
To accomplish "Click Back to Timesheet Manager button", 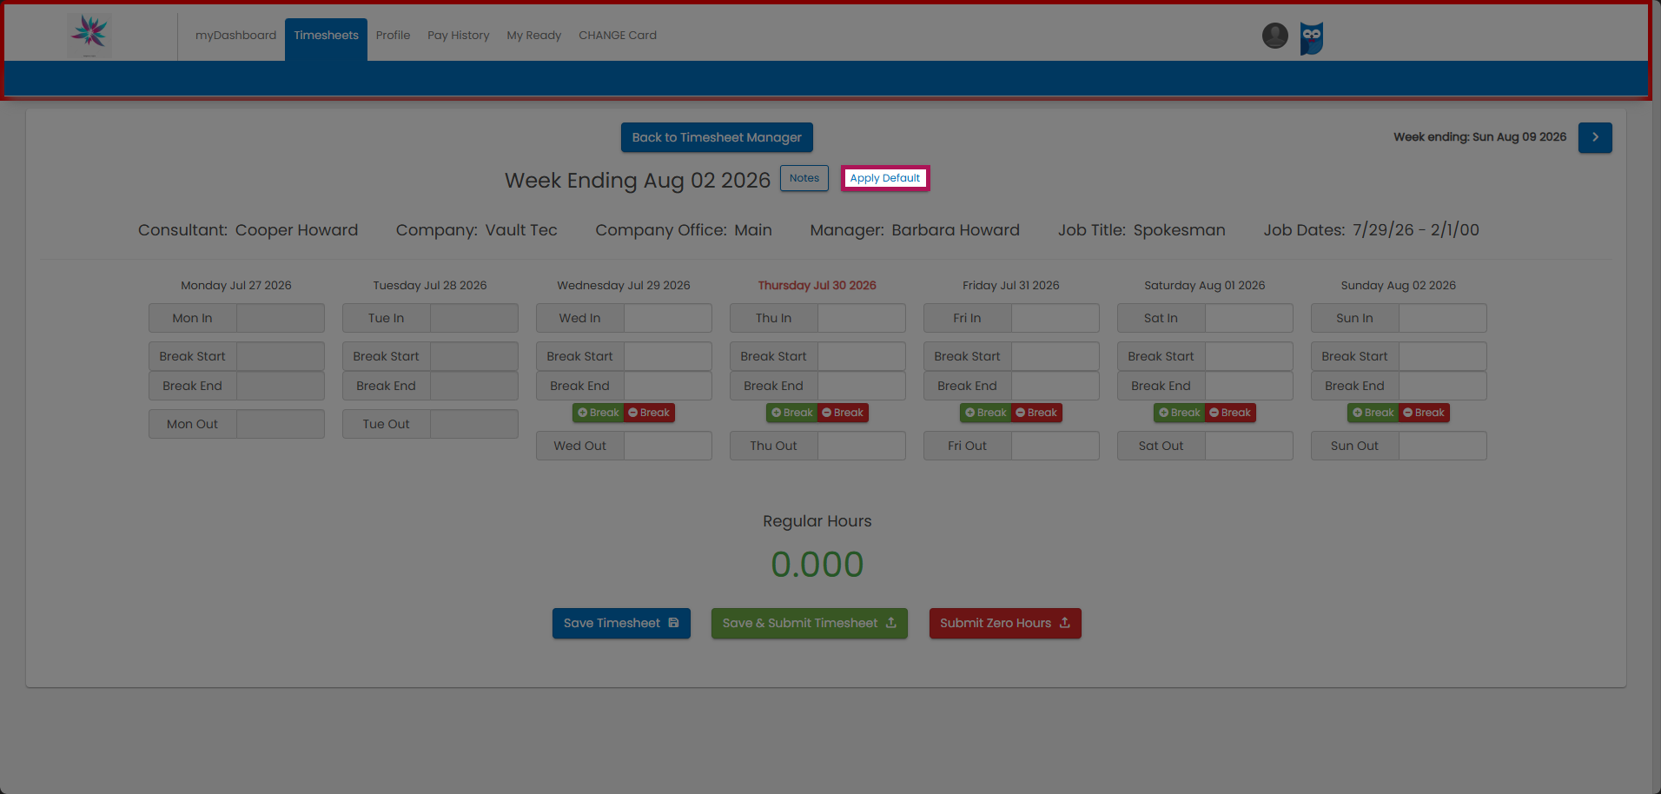I will pos(717,137).
